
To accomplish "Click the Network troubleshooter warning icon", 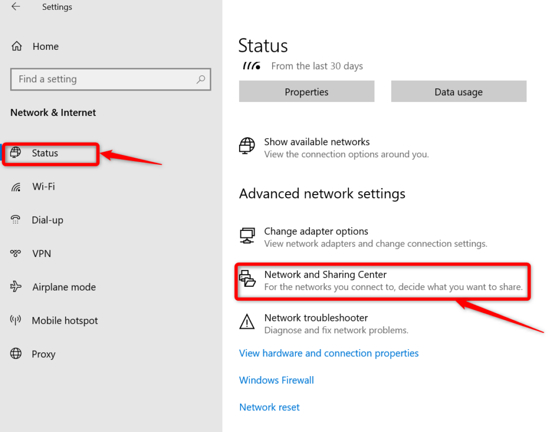I will pyautogui.click(x=247, y=322).
